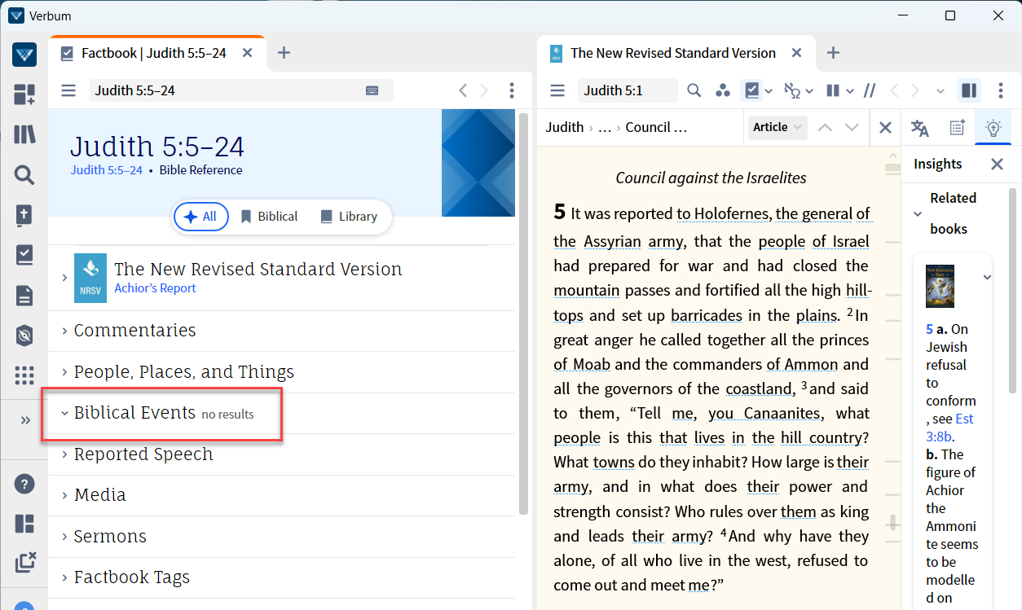1022x610 pixels.
Task: Open the Factbook panel hamburger menu
Action: coord(68,90)
